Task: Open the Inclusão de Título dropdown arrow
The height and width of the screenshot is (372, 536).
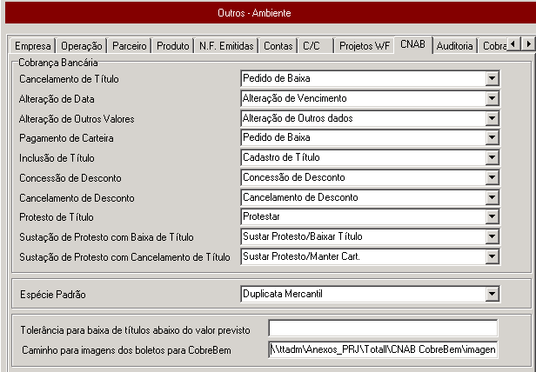Action: click(x=492, y=157)
